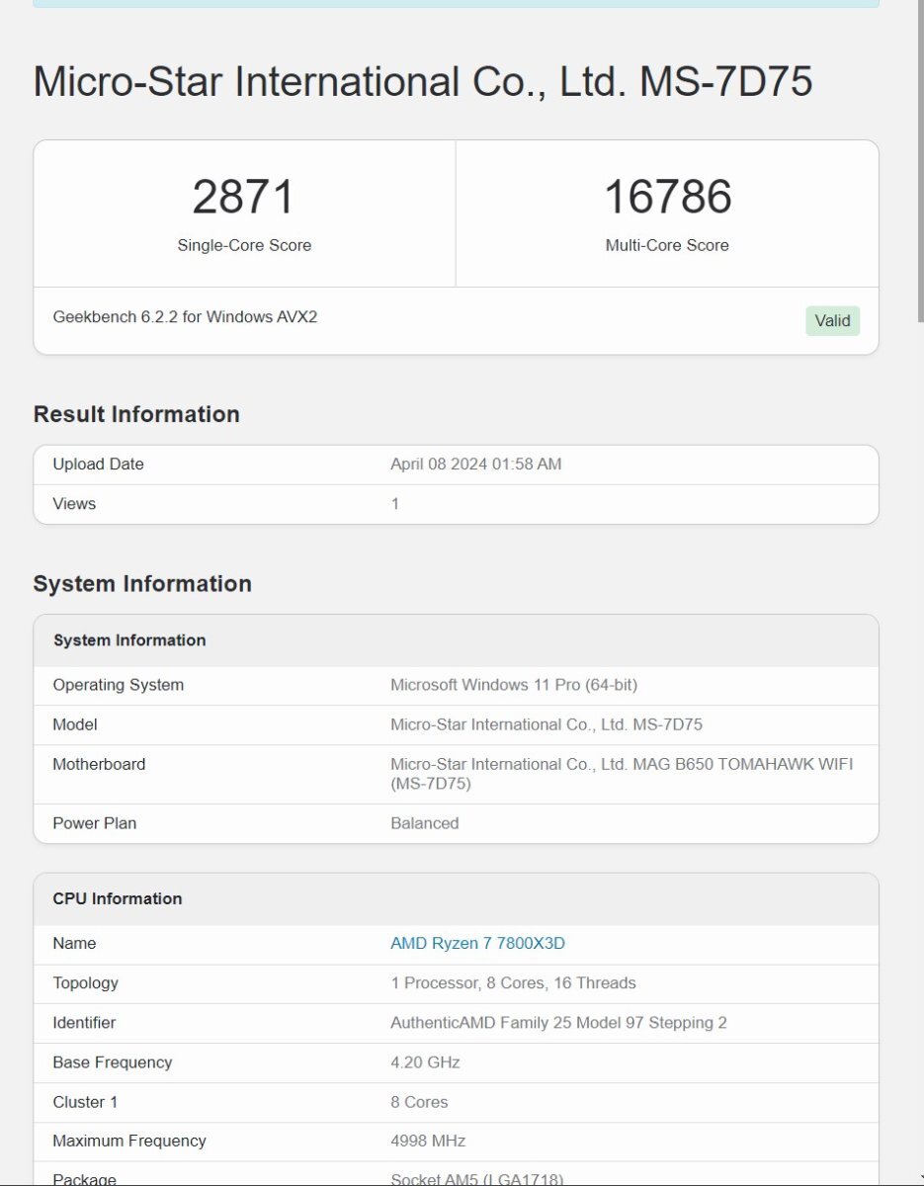The image size is (924, 1186).
Task: Click the Result Information heading
Action: click(x=136, y=414)
